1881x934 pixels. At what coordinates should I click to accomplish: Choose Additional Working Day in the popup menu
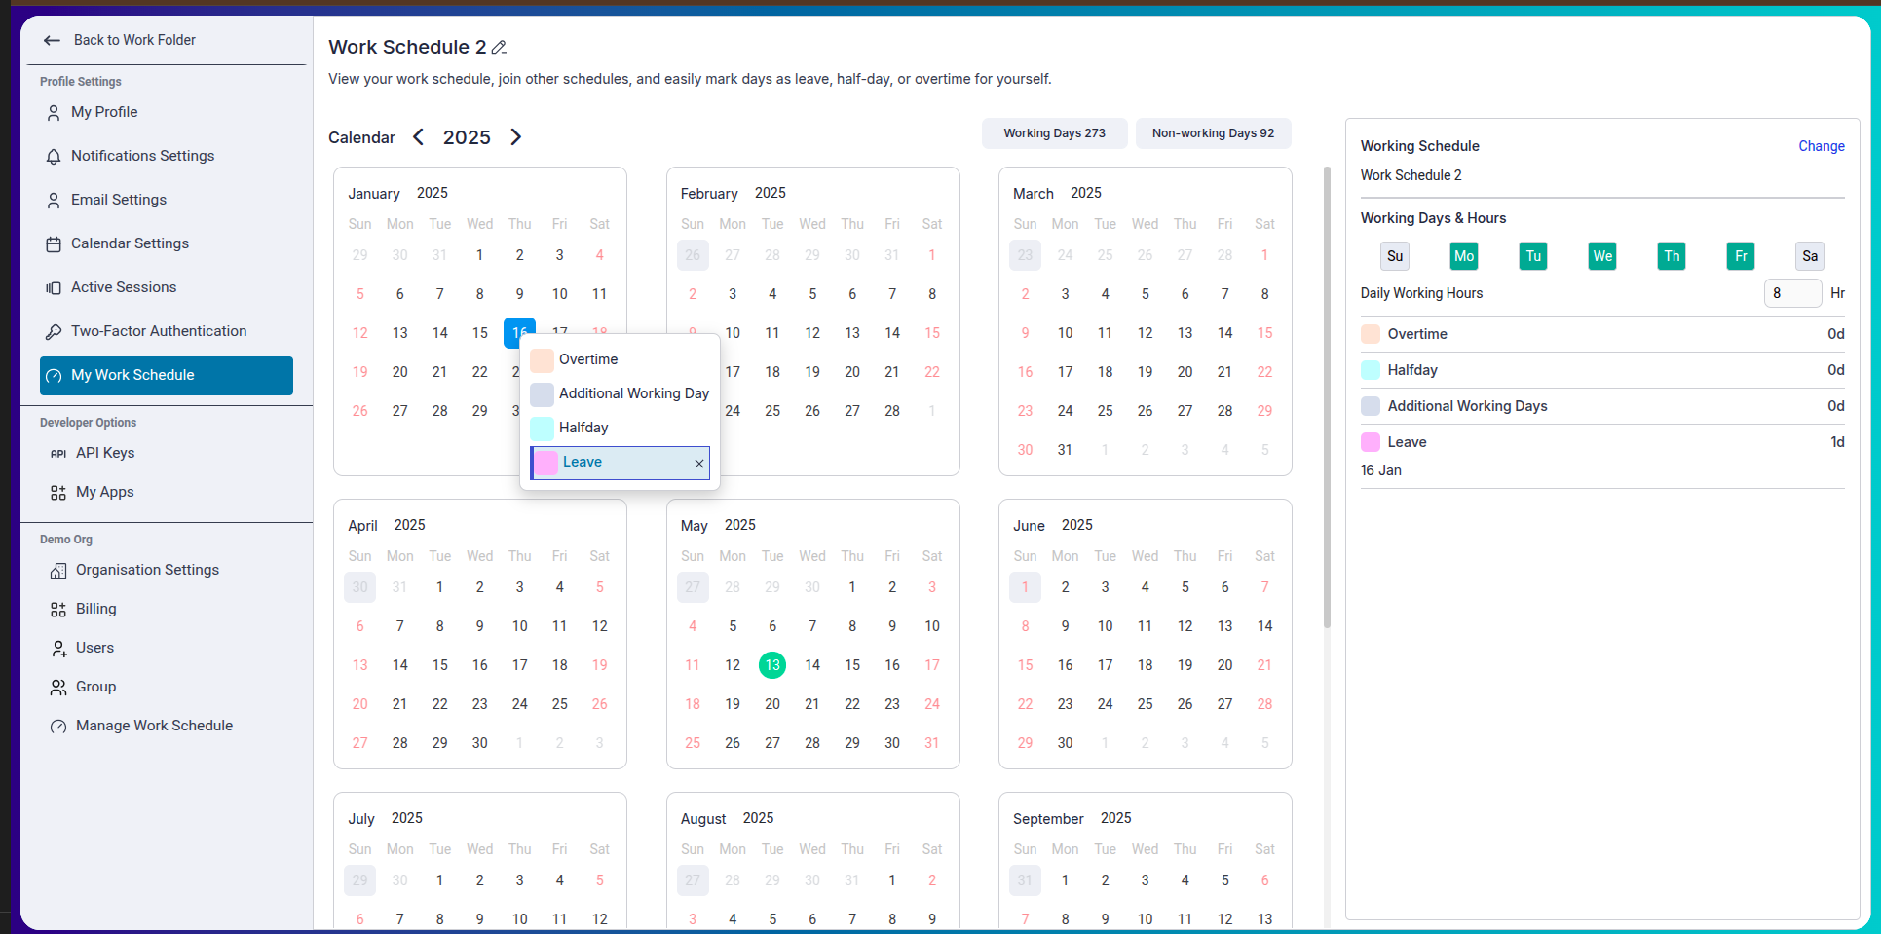coord(620,394)
